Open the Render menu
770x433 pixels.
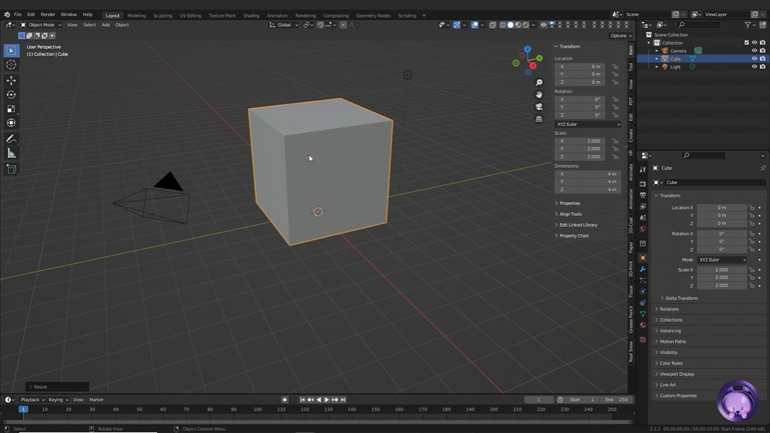click(x=48, y=14)
